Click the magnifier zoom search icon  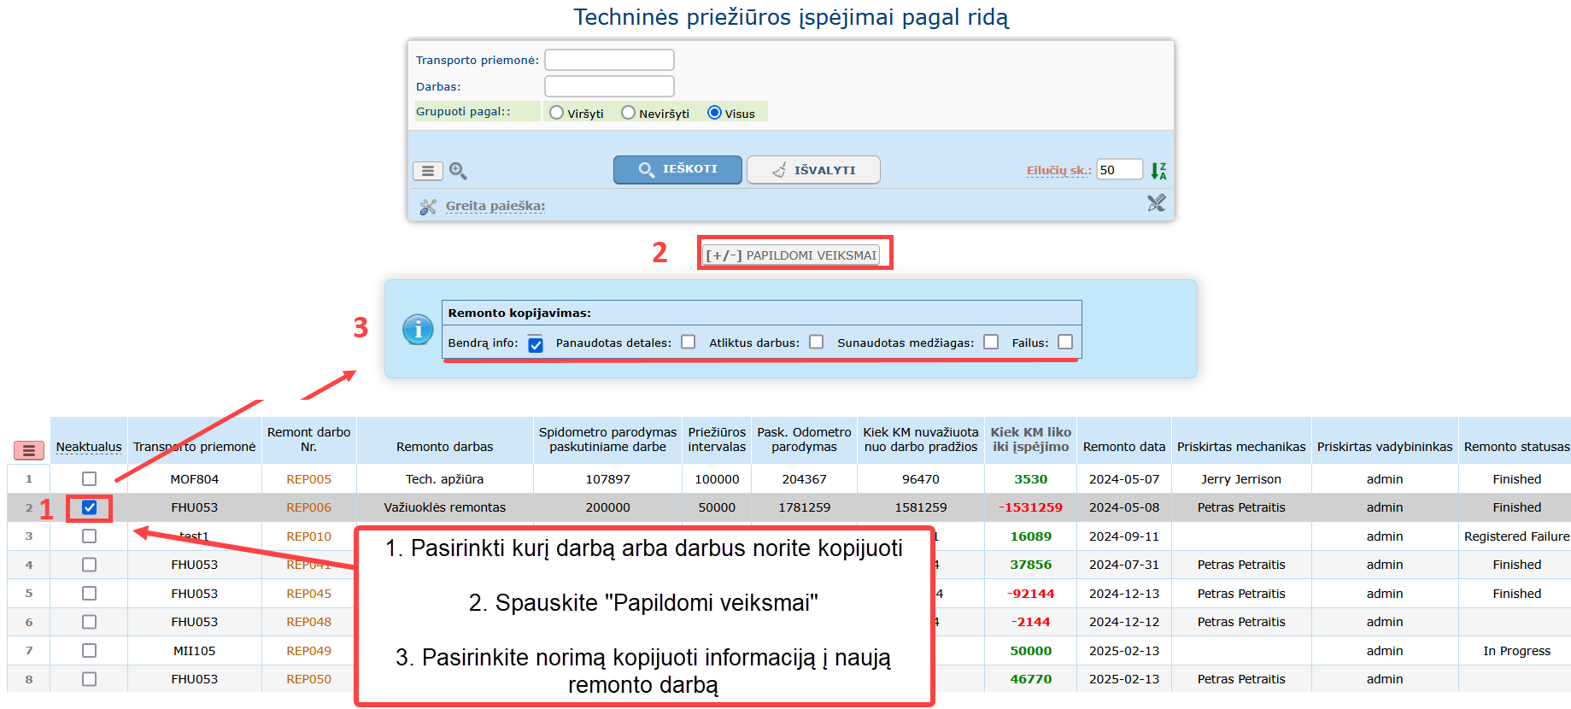tap(458, 171)
